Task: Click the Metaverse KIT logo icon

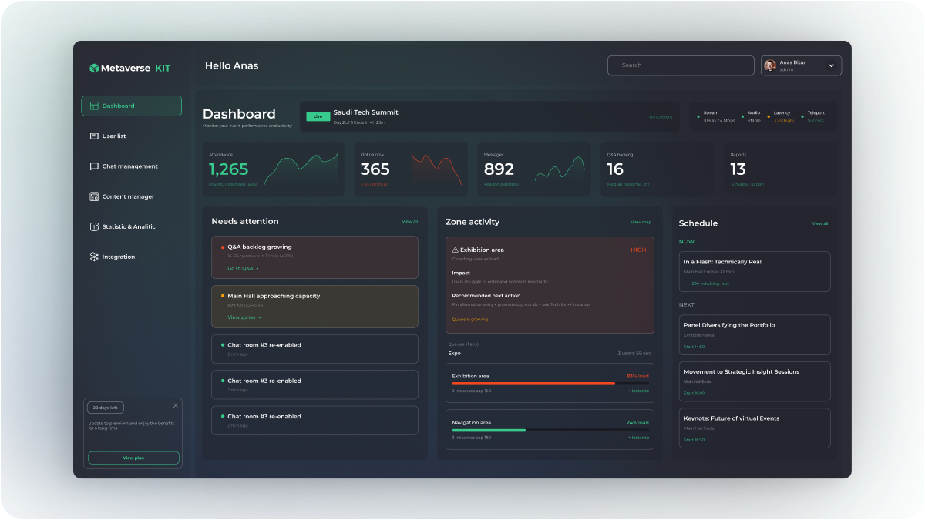Action: [x=94, y=68]
